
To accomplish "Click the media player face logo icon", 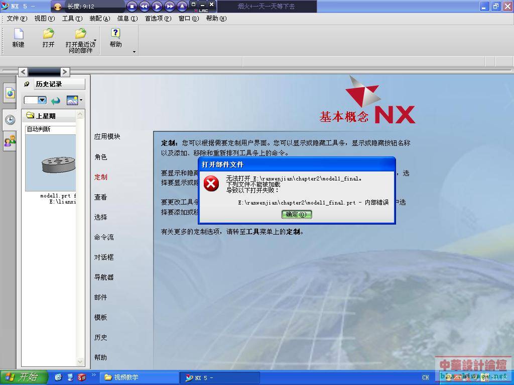I will click(x=57, y=7).
